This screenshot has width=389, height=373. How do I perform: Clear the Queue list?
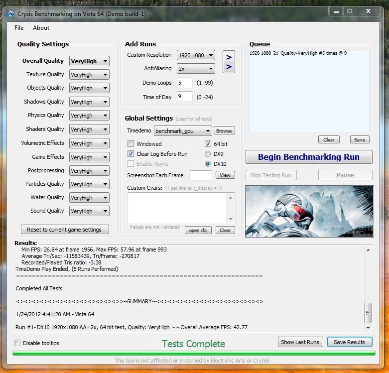[x=329, y=139]
